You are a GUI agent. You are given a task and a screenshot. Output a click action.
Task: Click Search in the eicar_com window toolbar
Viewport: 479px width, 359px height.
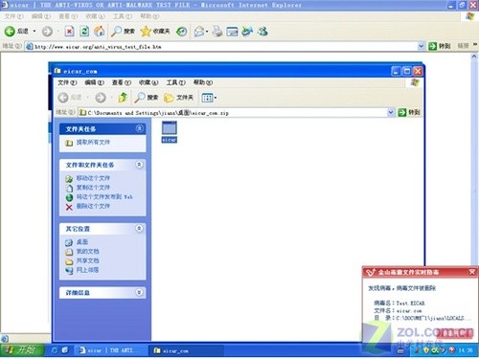(x=147, y=98)
